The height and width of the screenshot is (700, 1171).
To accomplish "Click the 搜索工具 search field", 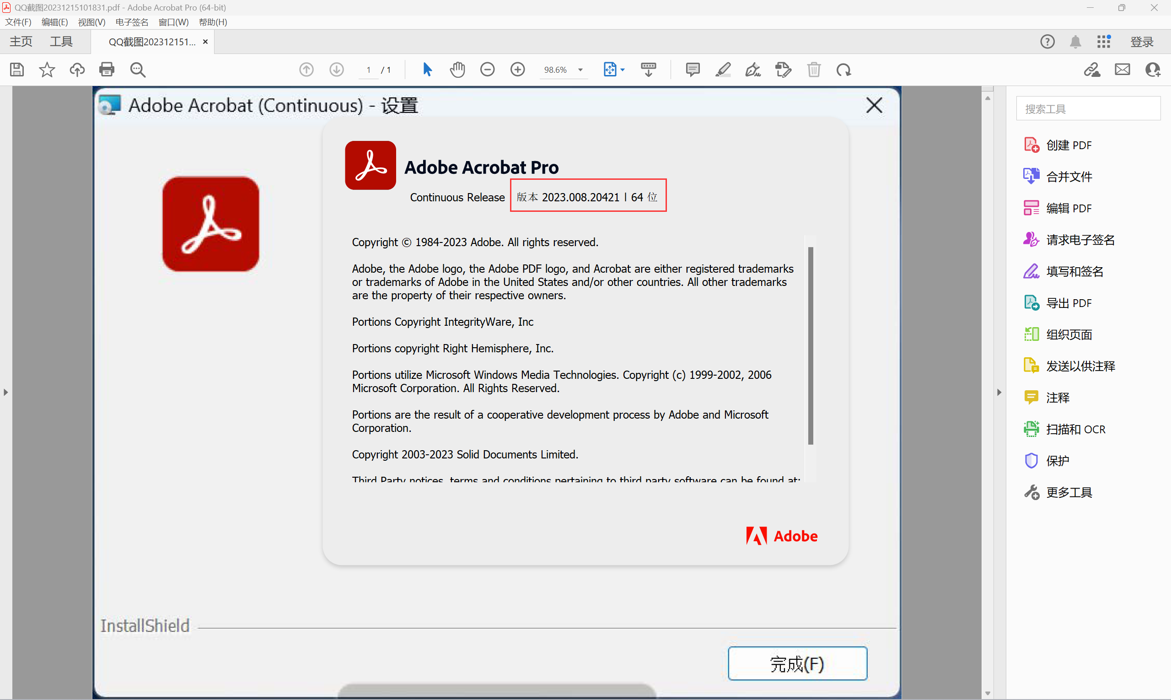I will point(1088,108).
